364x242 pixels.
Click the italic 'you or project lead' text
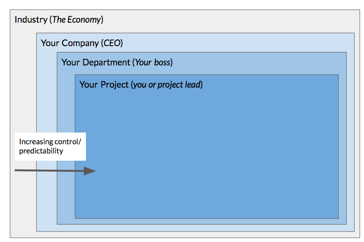[x=166, y=84]
